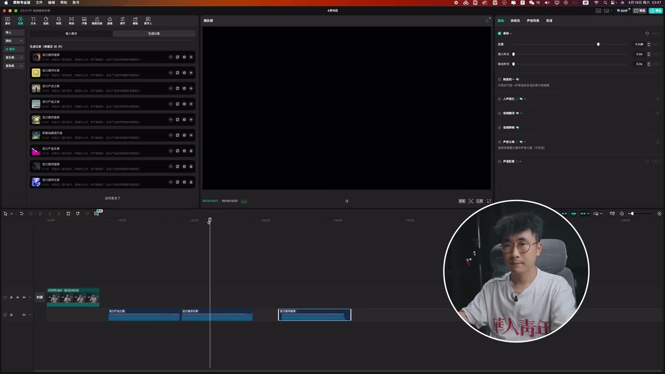Click the 封面 (Cover) button on video track
665x374 pixels.
tap(39, 298)
